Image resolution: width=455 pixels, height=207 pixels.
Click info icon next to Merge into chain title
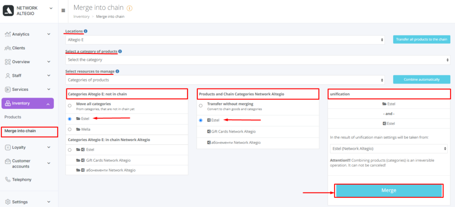129,8
